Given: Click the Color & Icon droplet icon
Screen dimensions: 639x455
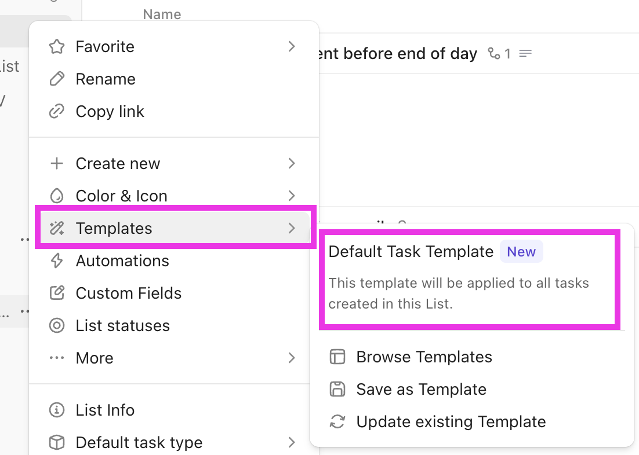Looking at the screenshot, I should click(57, 196).
